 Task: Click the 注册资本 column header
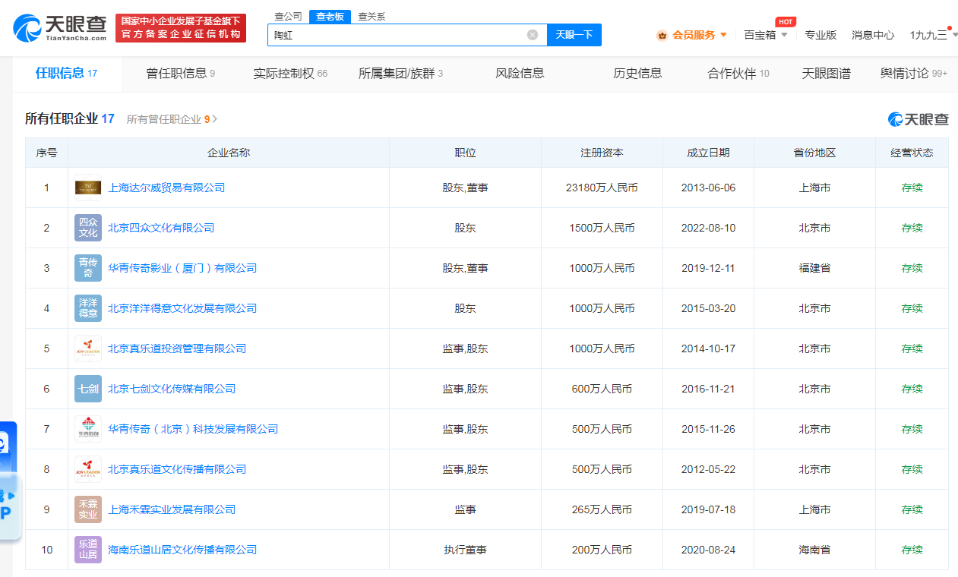pyautogui.click(x=602, y=153)
